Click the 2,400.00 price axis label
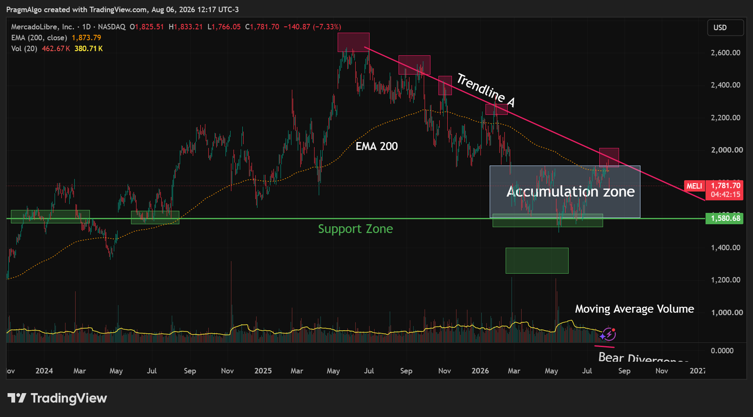 725,85
